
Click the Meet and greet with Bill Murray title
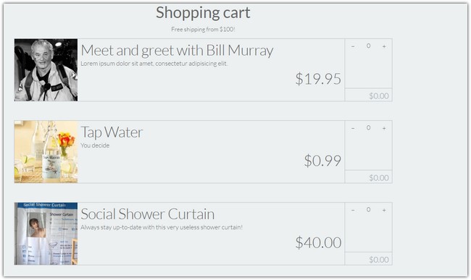tap(177, 51)
